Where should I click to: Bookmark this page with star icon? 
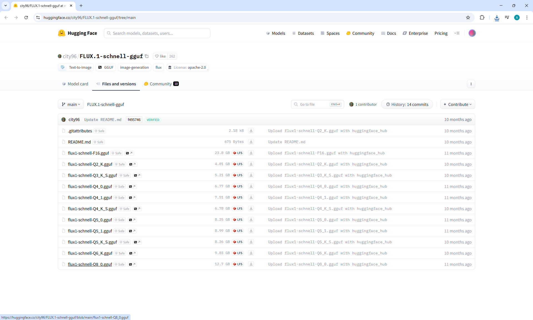point(468,18)
